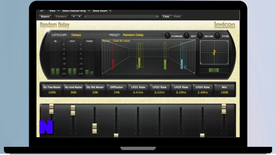This screenshot has height=155, width=276.
Task: Select the LFO4 Rate parameter box
Action: click(203, 90)
